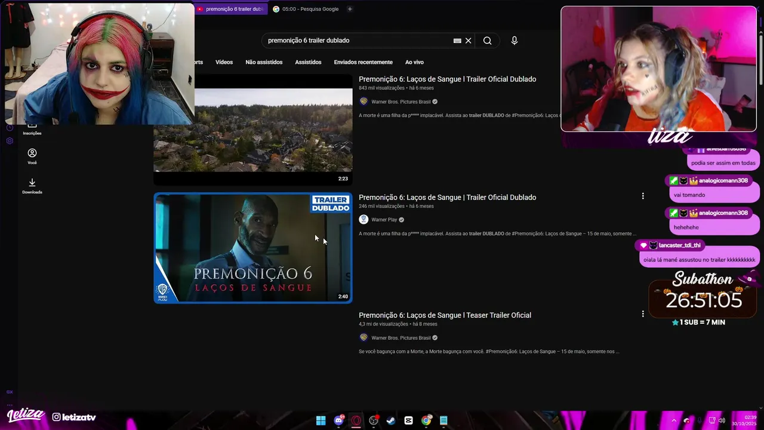764x430 pixels.
Task: Select the Enviados recentemente filter chip
Action: tap(363, 62)
